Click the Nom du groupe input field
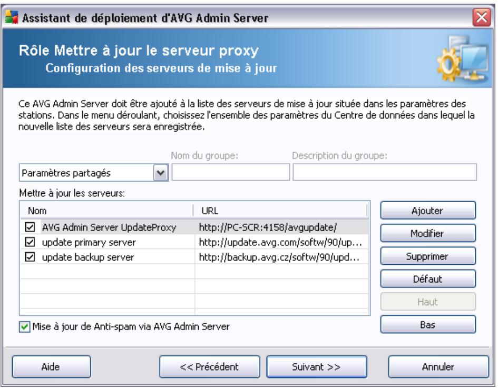 [x=231, y=172]
